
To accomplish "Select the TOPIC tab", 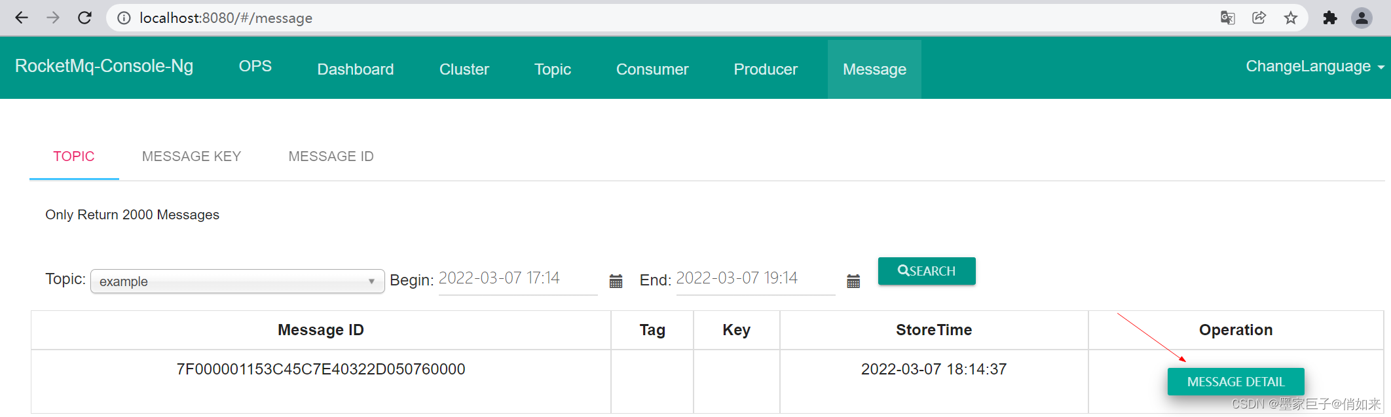I will point(74,156).
